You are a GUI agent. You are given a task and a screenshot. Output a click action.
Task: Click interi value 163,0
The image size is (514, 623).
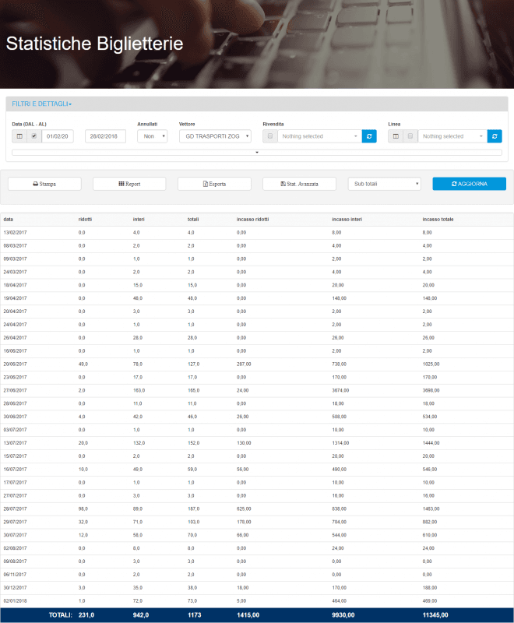[x=139, y=391]
